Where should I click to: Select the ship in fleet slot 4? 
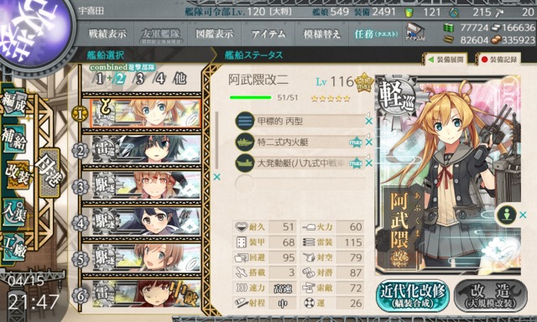pyautogui.click(x=145, y=221)
